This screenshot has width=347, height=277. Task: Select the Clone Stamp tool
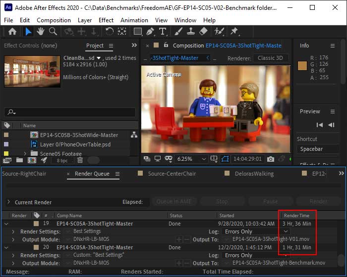point(190,31)
